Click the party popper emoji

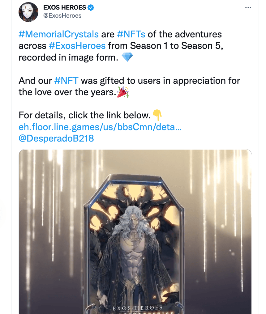[123, 92]
